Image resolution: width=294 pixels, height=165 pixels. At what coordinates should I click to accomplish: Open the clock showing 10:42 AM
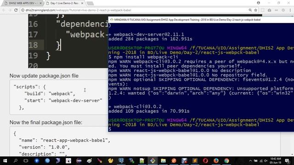coord(276,161)
